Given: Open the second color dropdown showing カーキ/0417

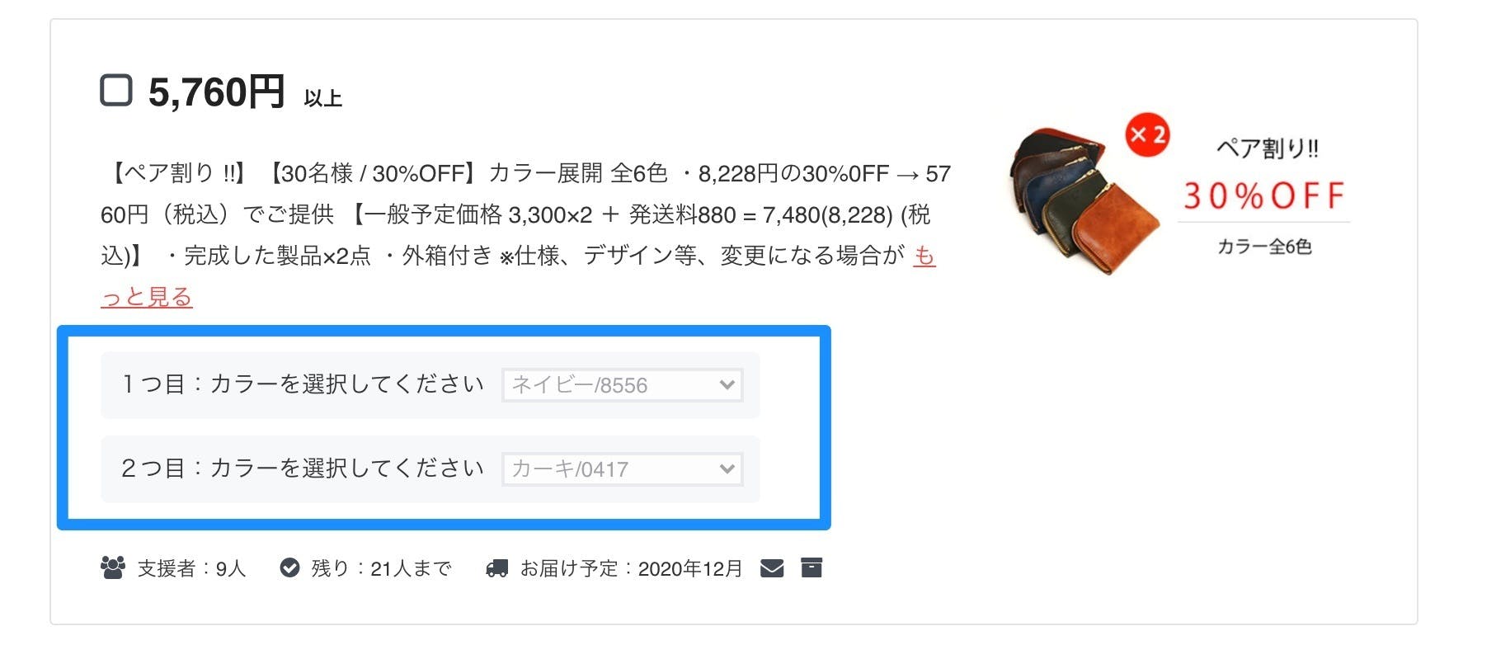Looking at the screenshot, I should pos(623,469).
